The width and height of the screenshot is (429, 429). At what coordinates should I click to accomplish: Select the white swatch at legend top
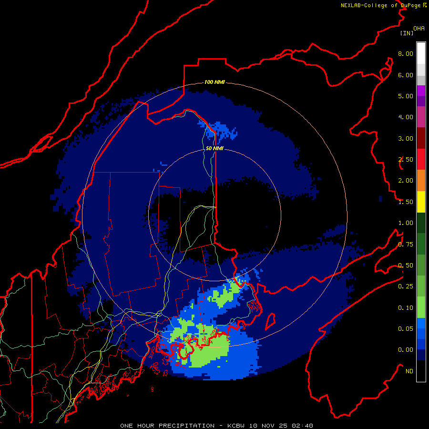[x=421, y=53]
